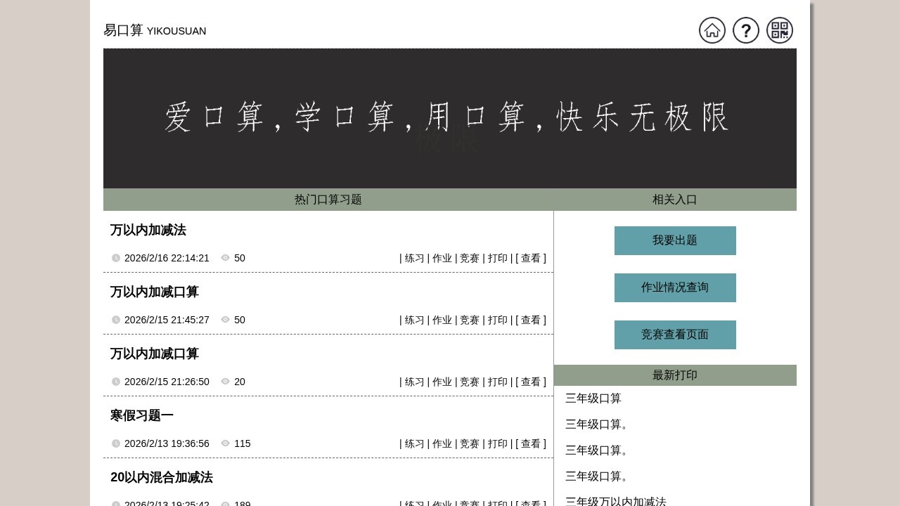Click the clock icon beside 万以内加减法 date
900x506 pixels.
point(115,258)
